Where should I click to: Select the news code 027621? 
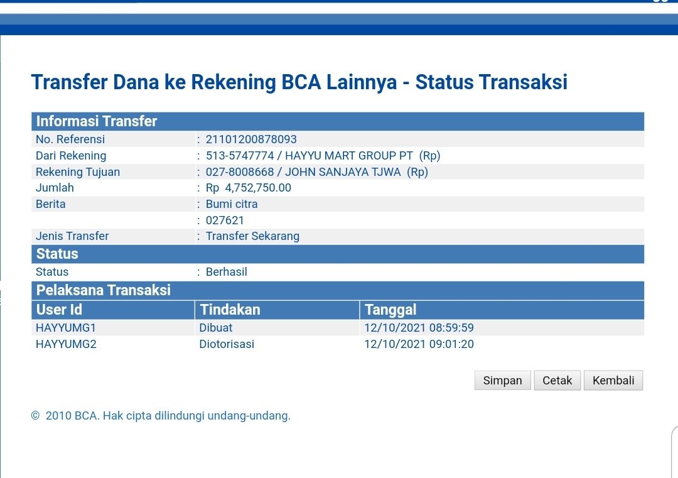click(x=225, y=220)
